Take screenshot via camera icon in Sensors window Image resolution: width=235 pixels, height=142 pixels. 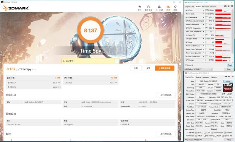click(x=225, y=6)
